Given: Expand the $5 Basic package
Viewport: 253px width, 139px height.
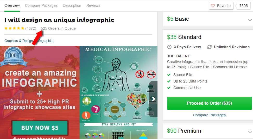Looking at the screenshot, I should tap(250, 20).
